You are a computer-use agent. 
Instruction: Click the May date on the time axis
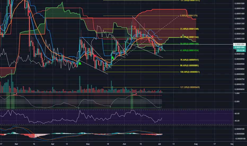coord(88,144)
